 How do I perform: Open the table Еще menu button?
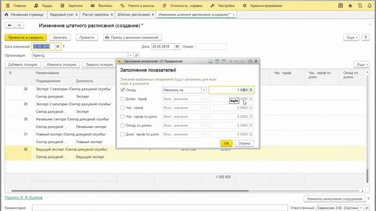point(361,64)
